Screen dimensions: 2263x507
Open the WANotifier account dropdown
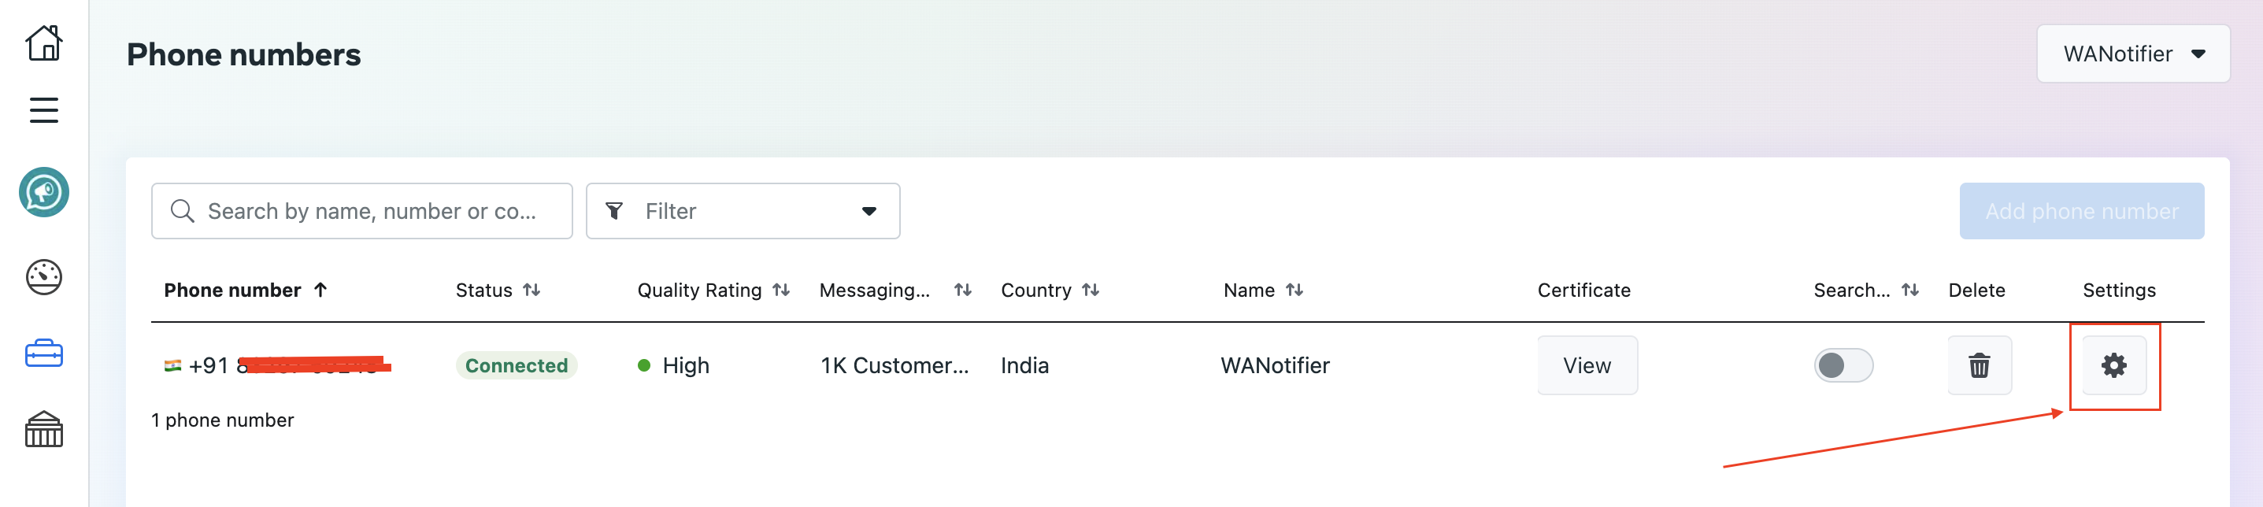click(x=2132, y=54)
